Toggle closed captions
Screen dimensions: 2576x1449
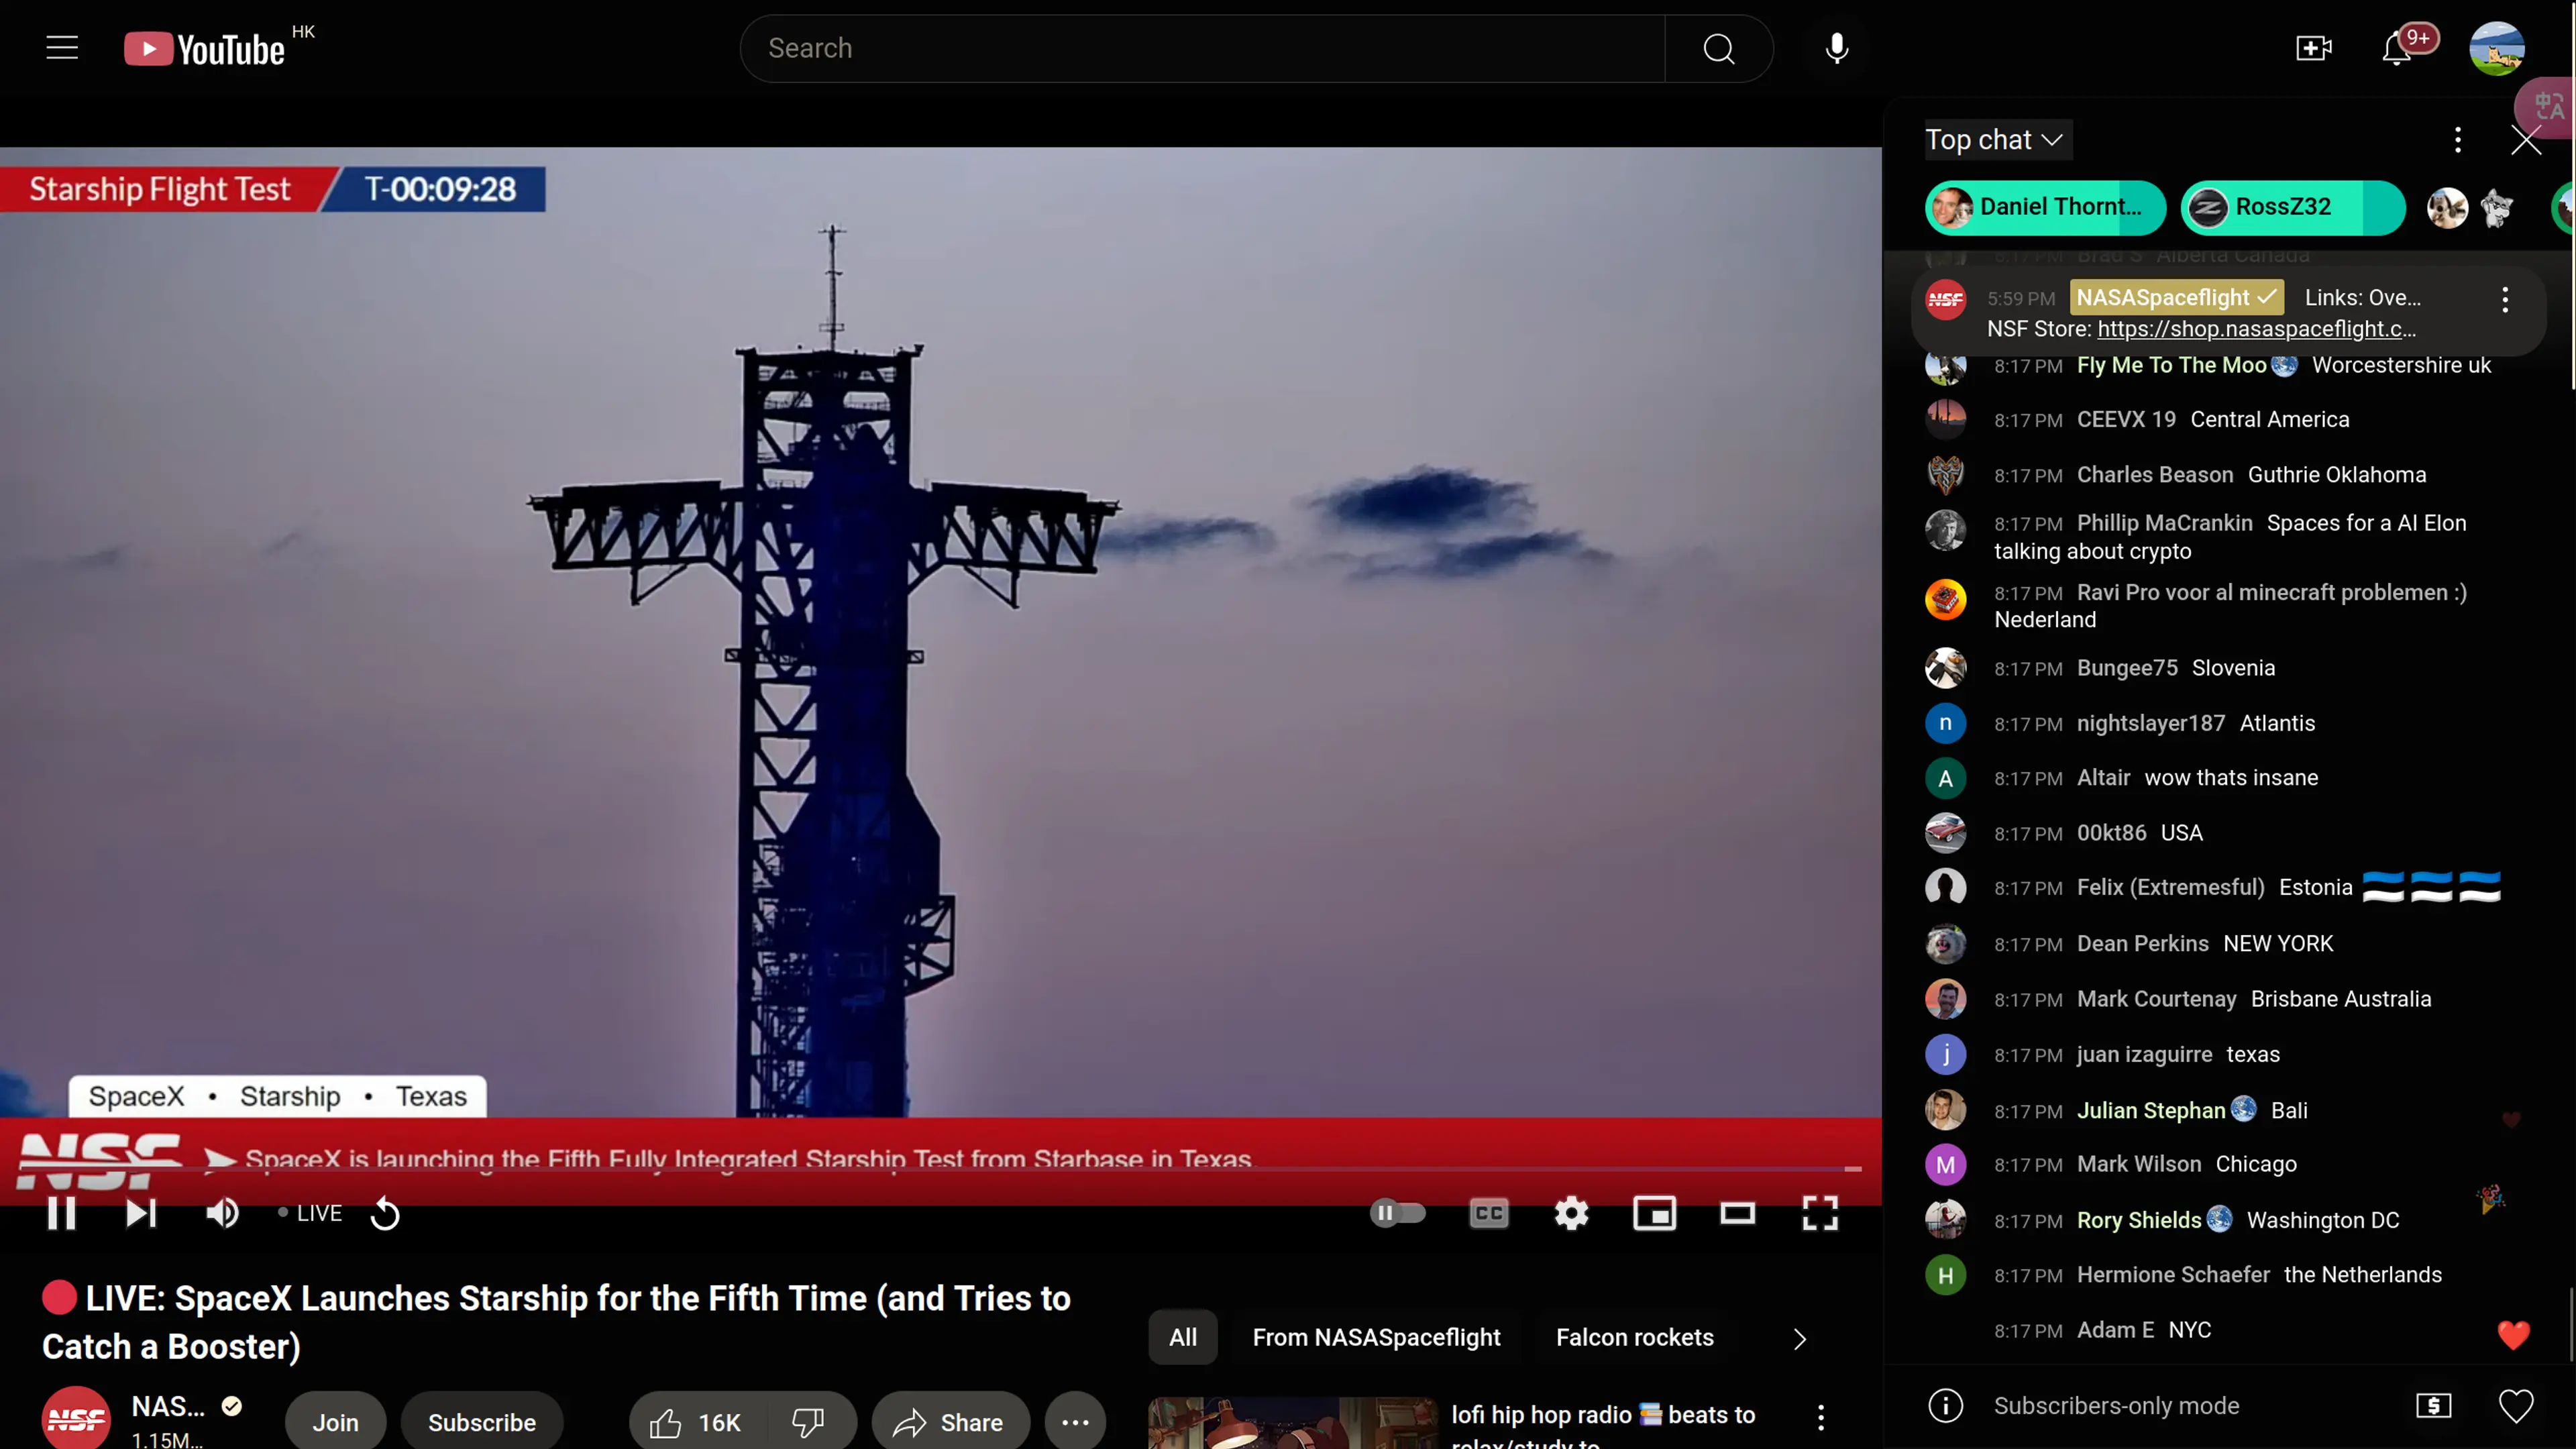tap(1489, 1213)
